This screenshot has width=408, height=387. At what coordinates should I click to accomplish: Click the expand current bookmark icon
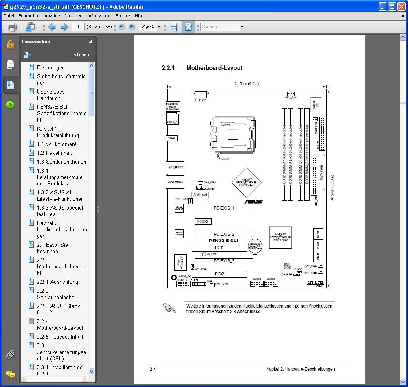point(27,54)
